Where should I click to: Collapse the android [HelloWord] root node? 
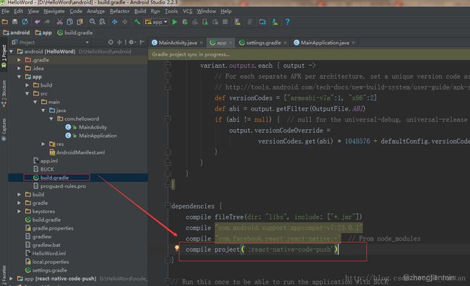tap(12, 51)
